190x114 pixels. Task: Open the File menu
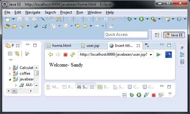[7, 12]
